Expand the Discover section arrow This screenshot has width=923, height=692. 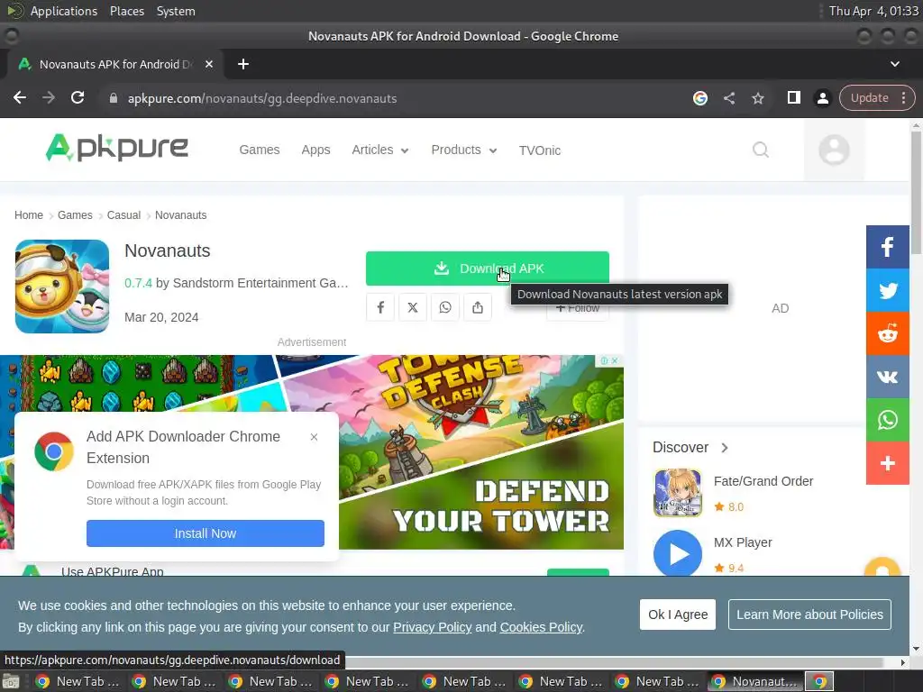tap(725, 448)
